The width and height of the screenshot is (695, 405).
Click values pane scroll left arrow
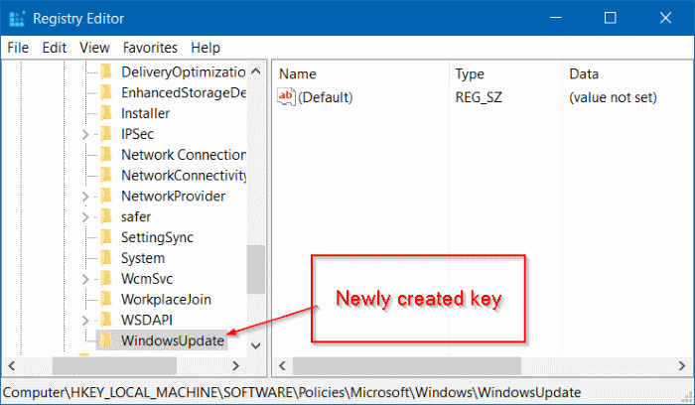(282, 366)
